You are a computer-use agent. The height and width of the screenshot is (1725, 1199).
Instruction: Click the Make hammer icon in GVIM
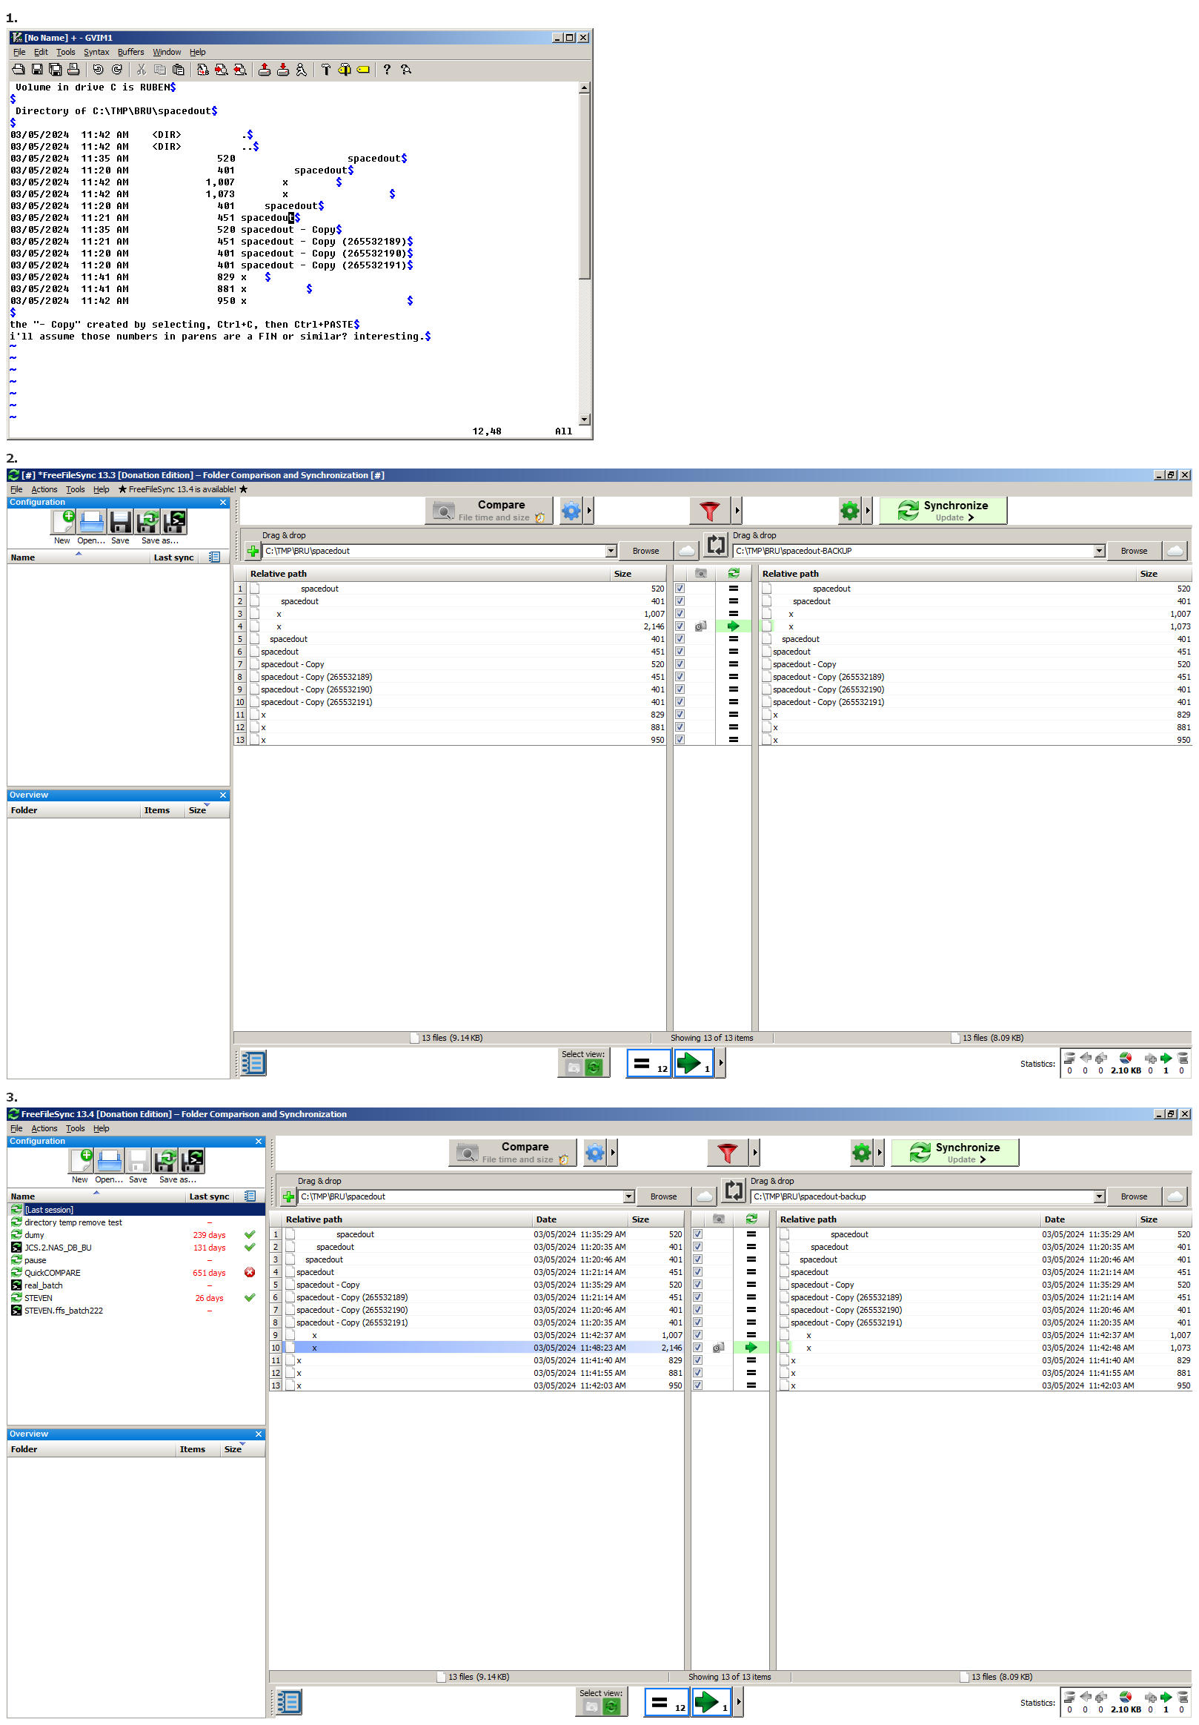[326, 70]
